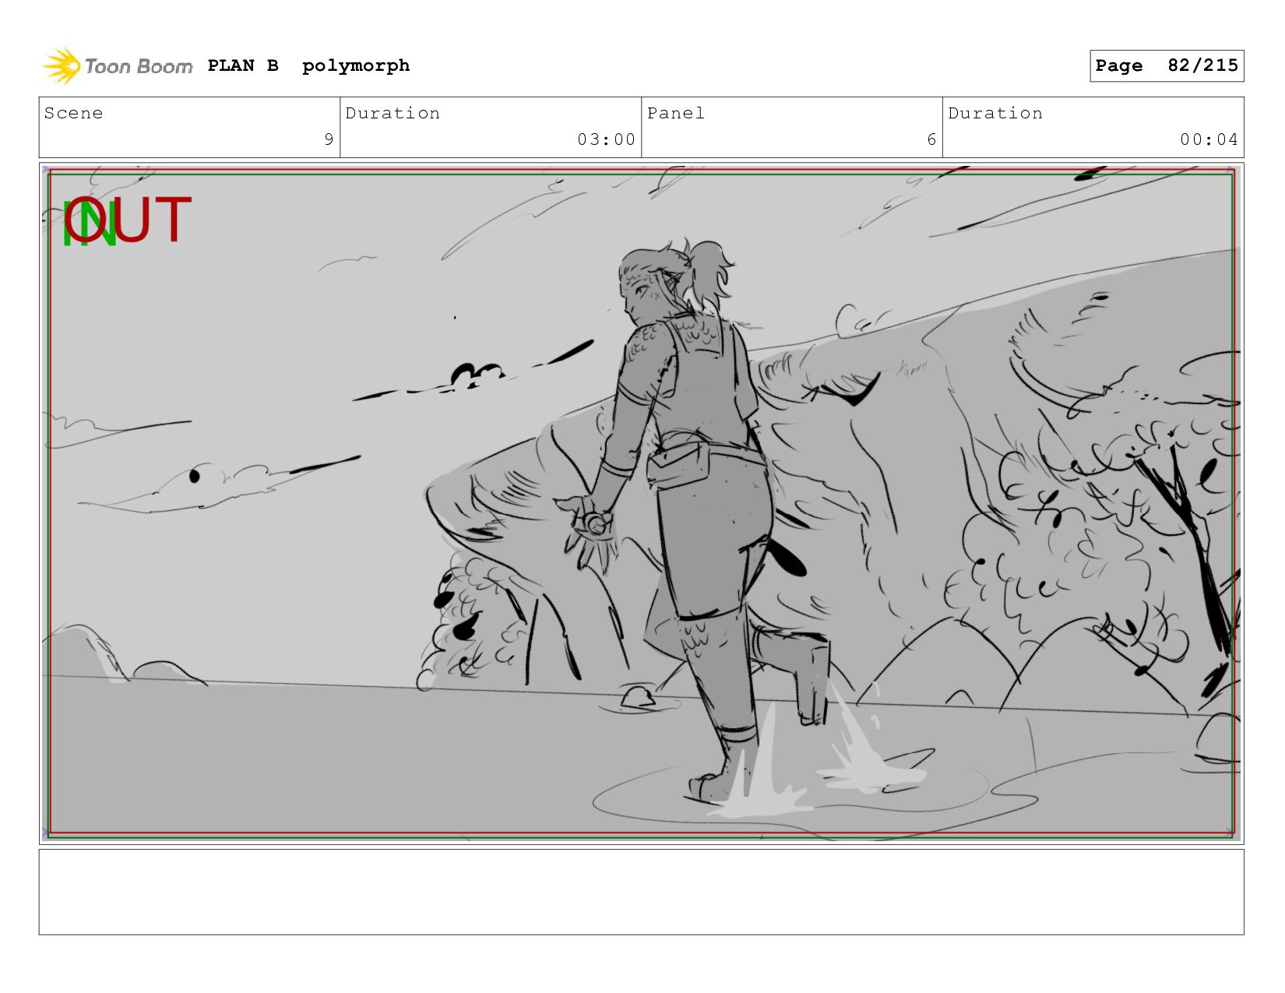
Task: Click the 'Panel' header label
Action: coord(676,113)
